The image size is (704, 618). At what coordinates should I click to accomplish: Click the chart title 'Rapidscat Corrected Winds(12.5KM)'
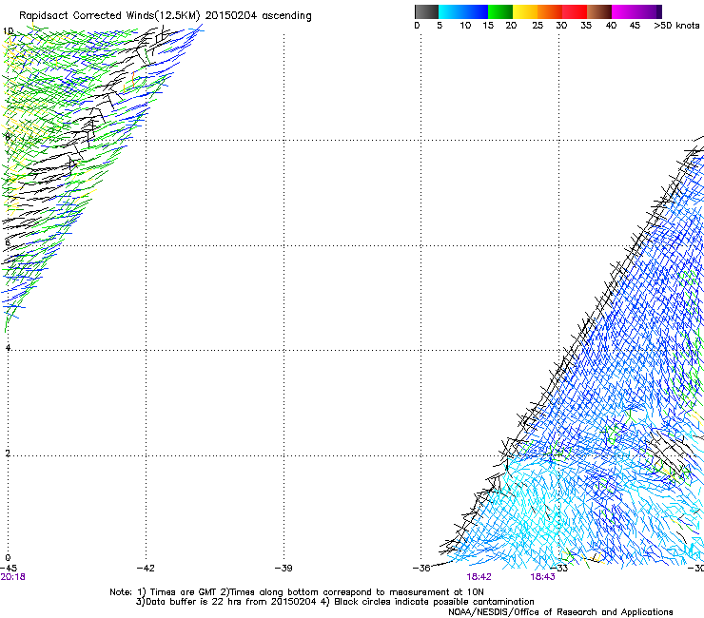pyautogui.click(x=109, y=16)
